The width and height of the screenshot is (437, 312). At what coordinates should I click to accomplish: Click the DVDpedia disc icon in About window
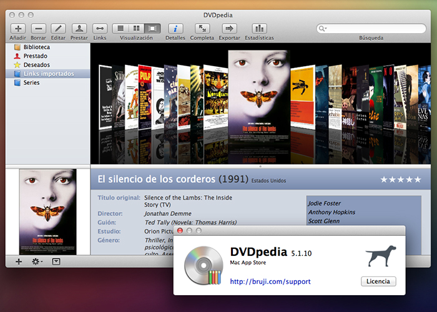click(x=204, y=265)
